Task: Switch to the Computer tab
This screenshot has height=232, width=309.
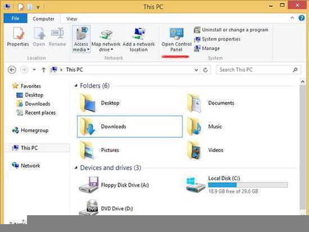Action: pyautogui.click(x=43, y=19)
